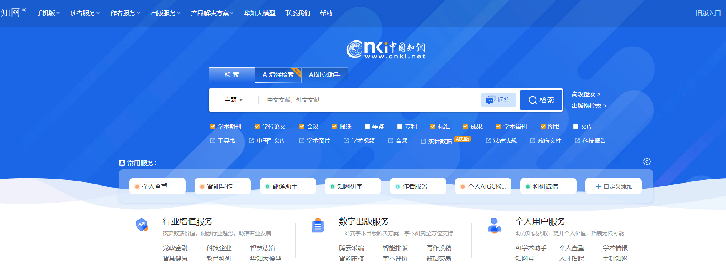Image resolution: width=726 pixels, height=268 pixels.
Task: Click external-link icon beside 学术图片
Action: pyautogui.click(x=302, y=141)
